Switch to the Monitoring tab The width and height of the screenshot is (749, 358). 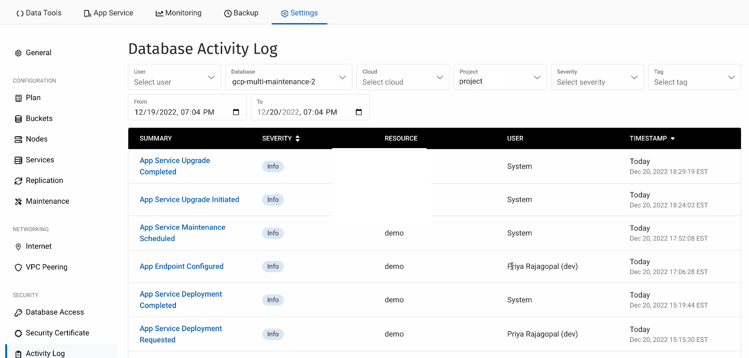pyautogui.click(x=179, y=13)
